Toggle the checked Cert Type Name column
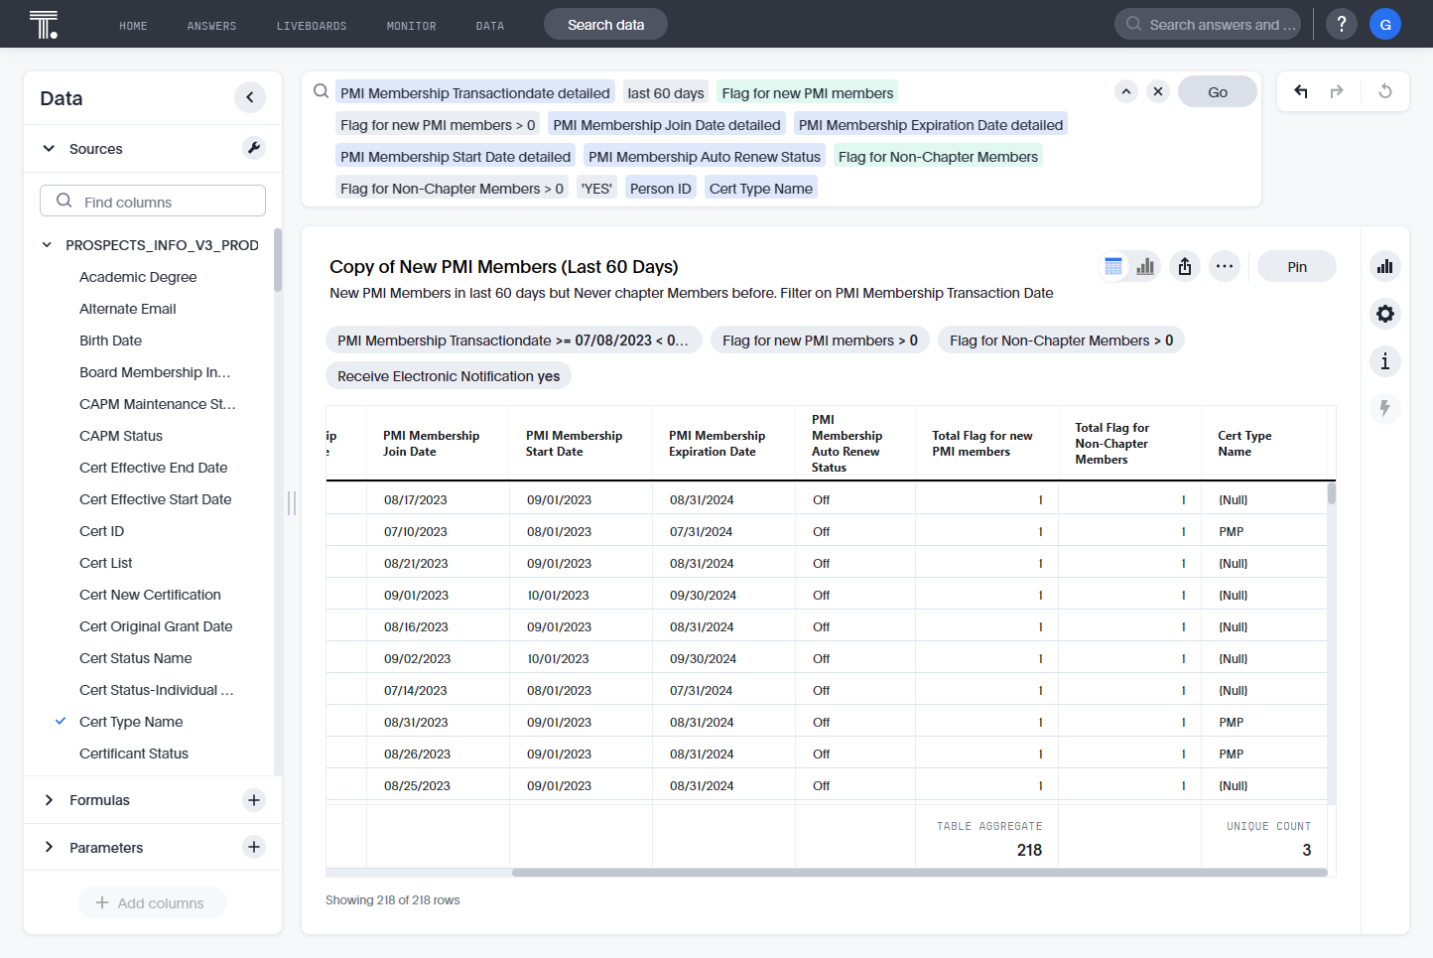1433x958 pixels. tap(61, 722)
